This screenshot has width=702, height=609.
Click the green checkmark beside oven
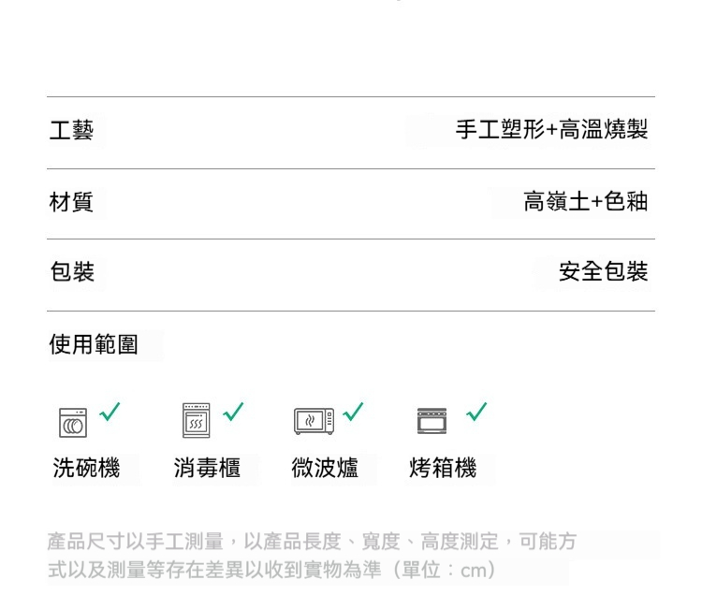click(476, 411)
